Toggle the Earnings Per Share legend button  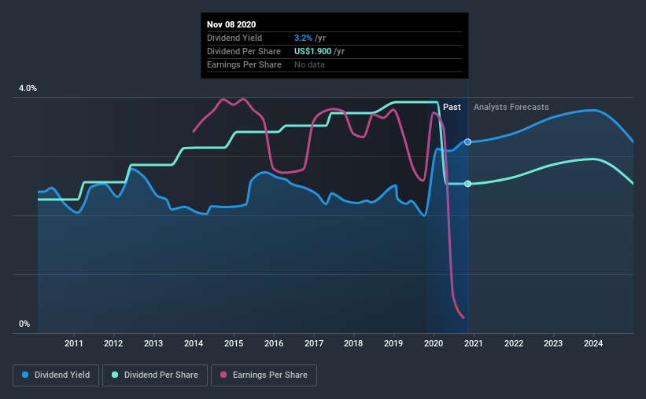(264, 375)
